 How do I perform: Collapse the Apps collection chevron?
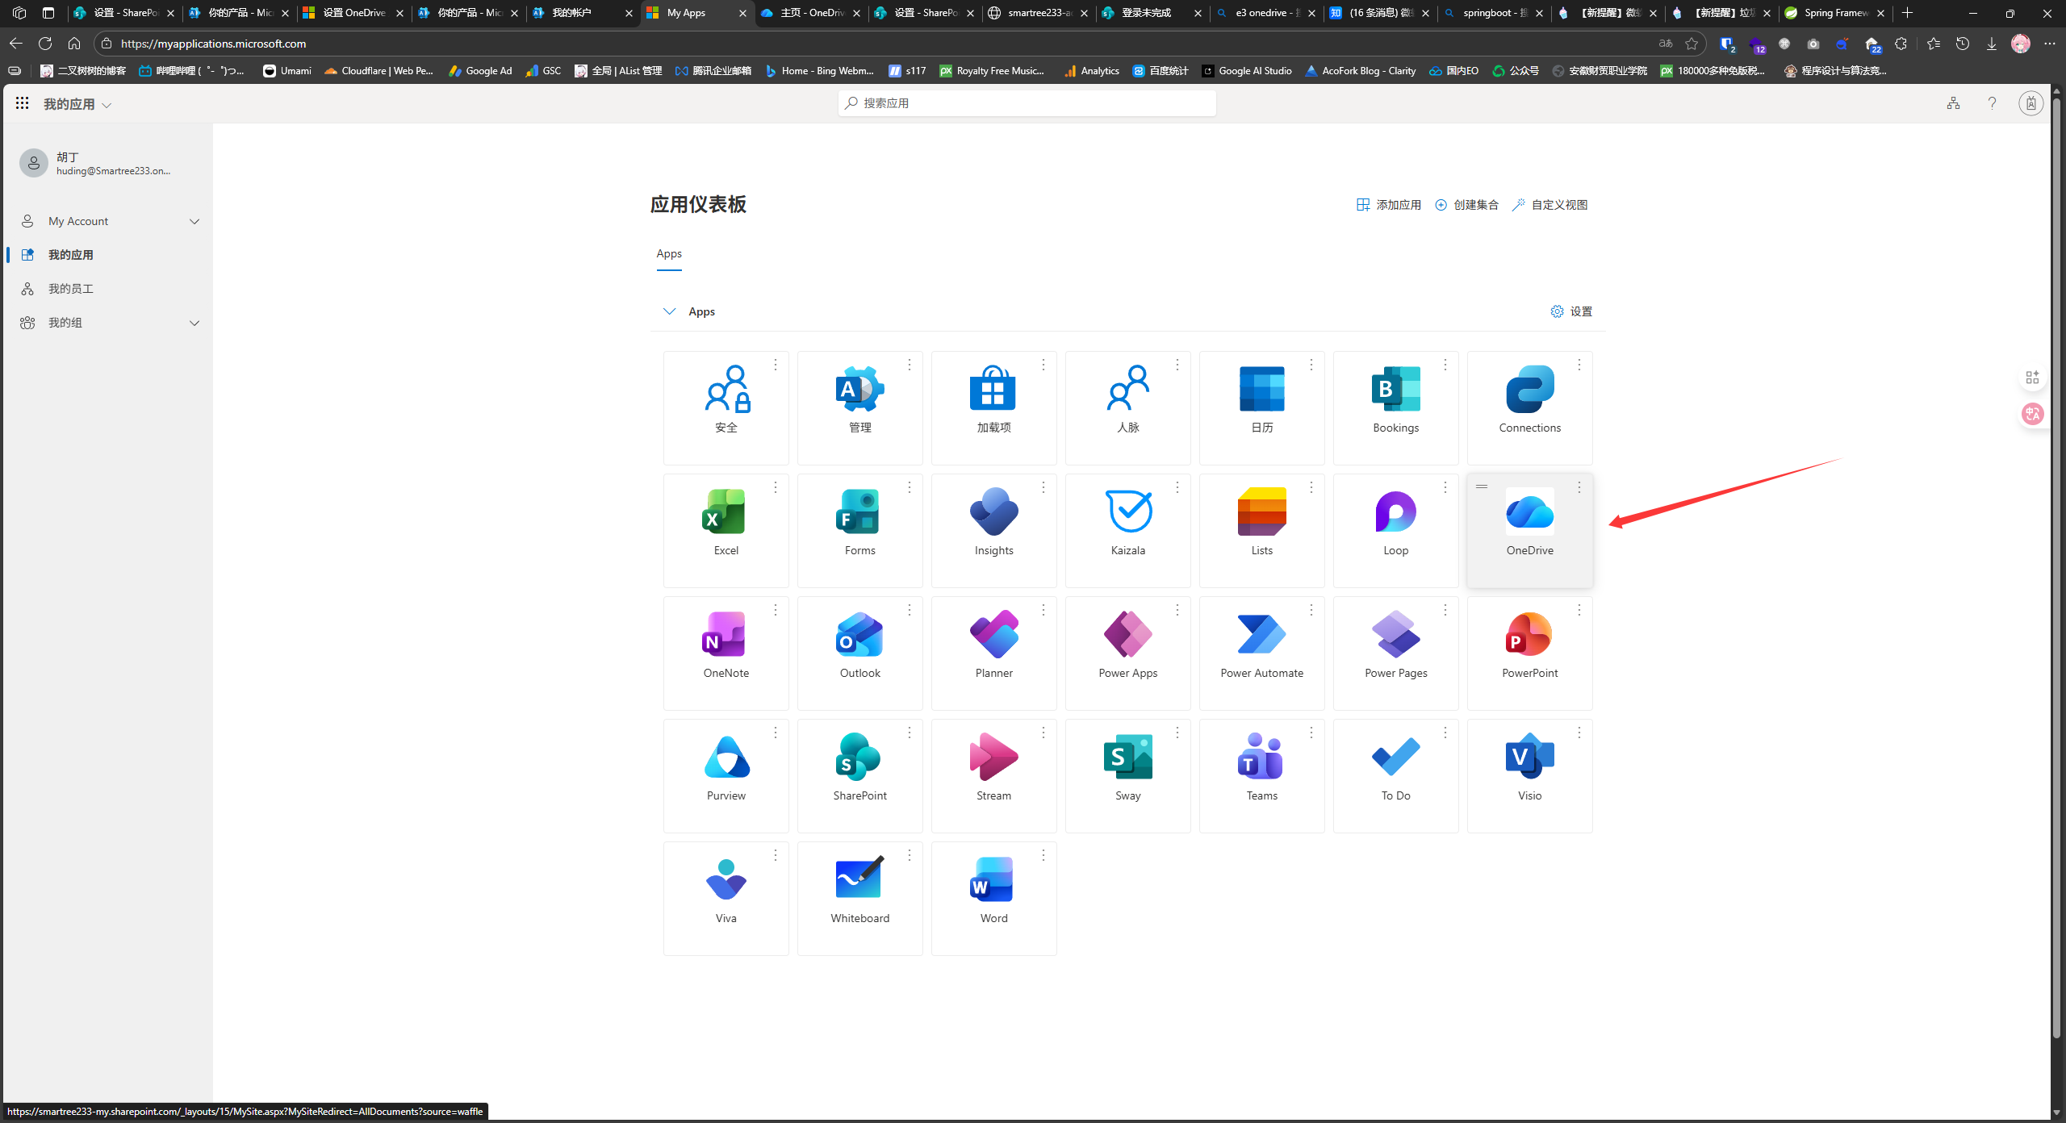669,311
